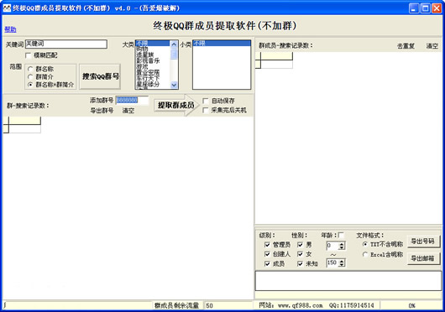Click 清空 beside 导出群号
The width and height of the screenshot is (445, 312).
[128, 111]
